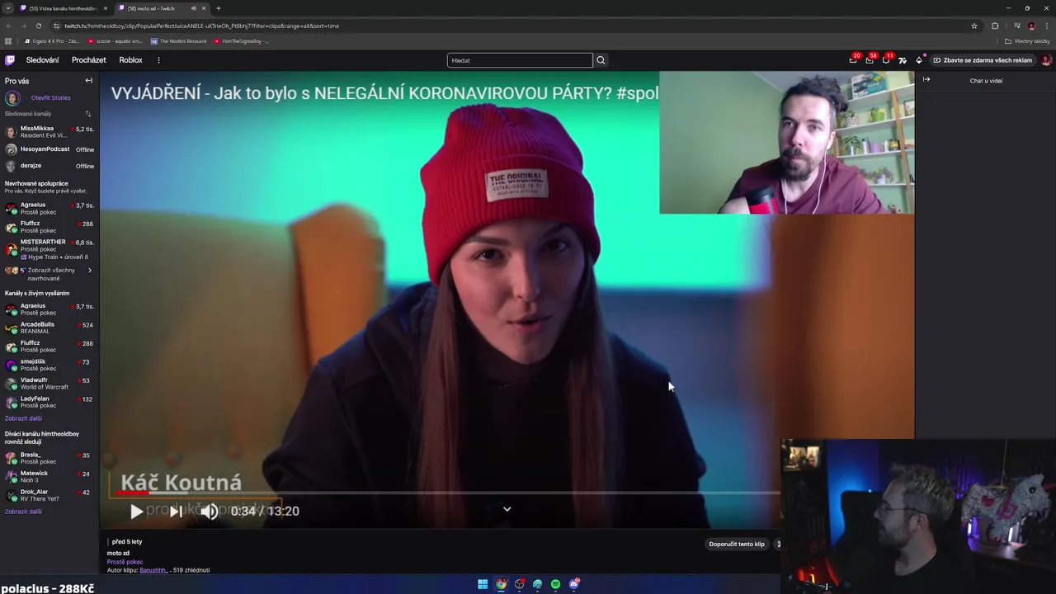
Task: Reload the page in Chrome
Action: (38, 26)
